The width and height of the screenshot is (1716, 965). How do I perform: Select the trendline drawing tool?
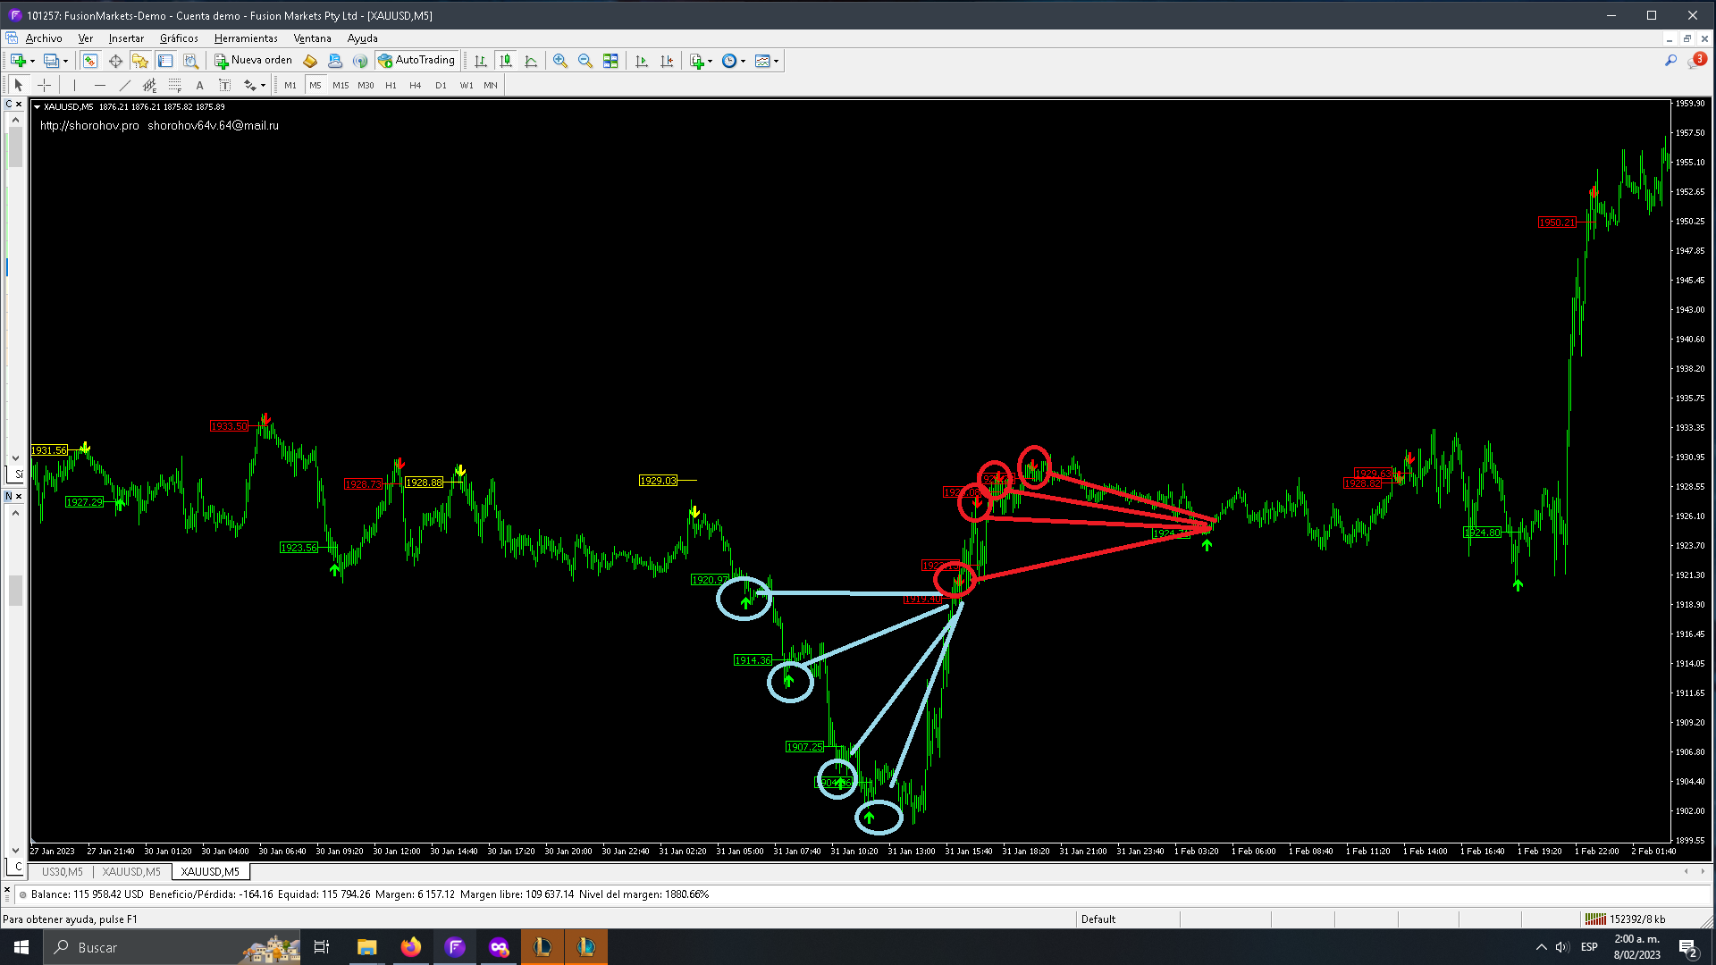[125, 86]
